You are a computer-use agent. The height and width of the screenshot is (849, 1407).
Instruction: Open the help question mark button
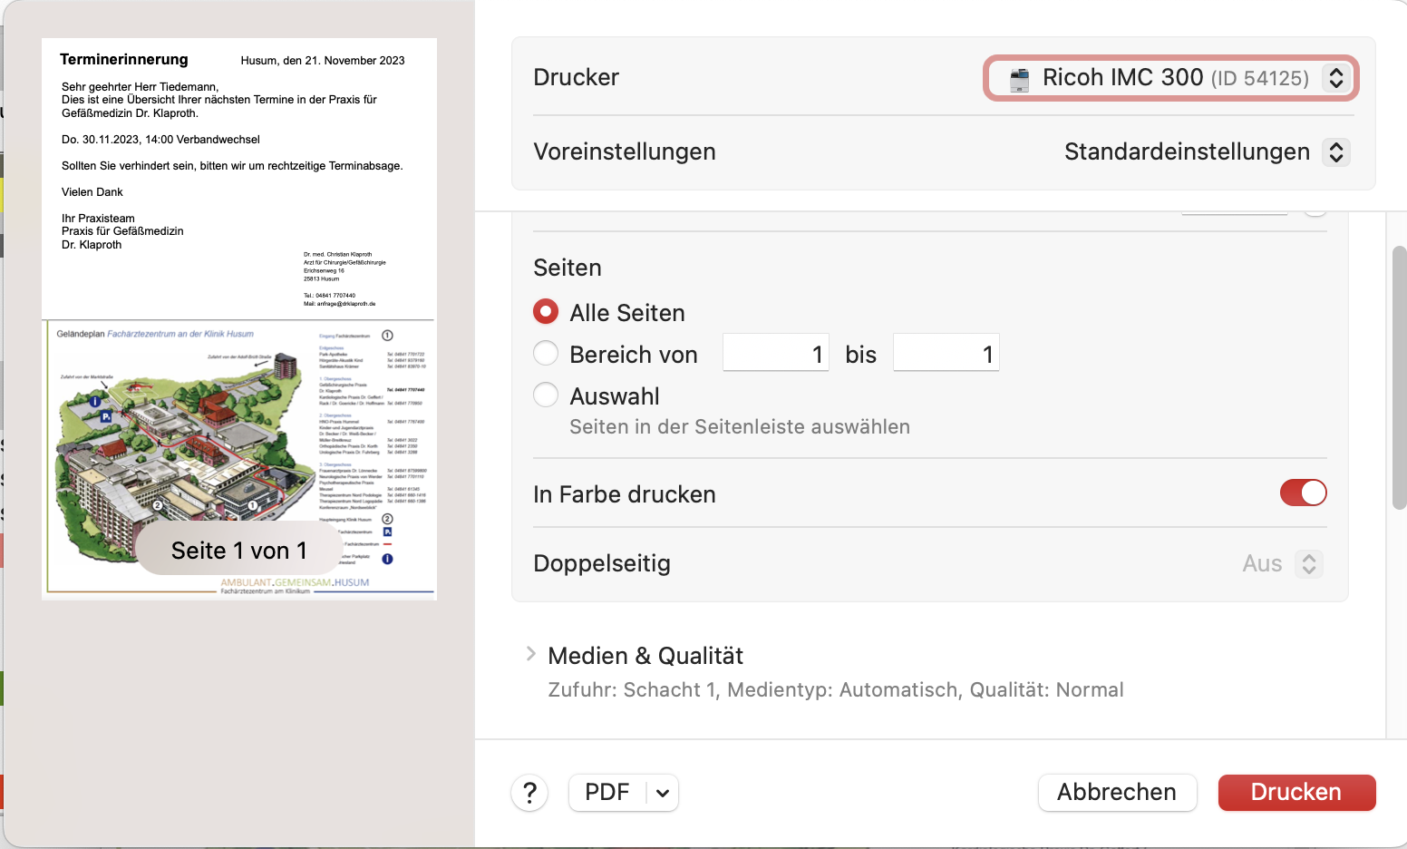pyautogui.click(x=529, y=793)
